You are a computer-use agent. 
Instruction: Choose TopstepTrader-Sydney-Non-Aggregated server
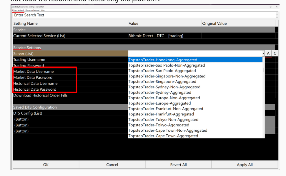(195, 87)
